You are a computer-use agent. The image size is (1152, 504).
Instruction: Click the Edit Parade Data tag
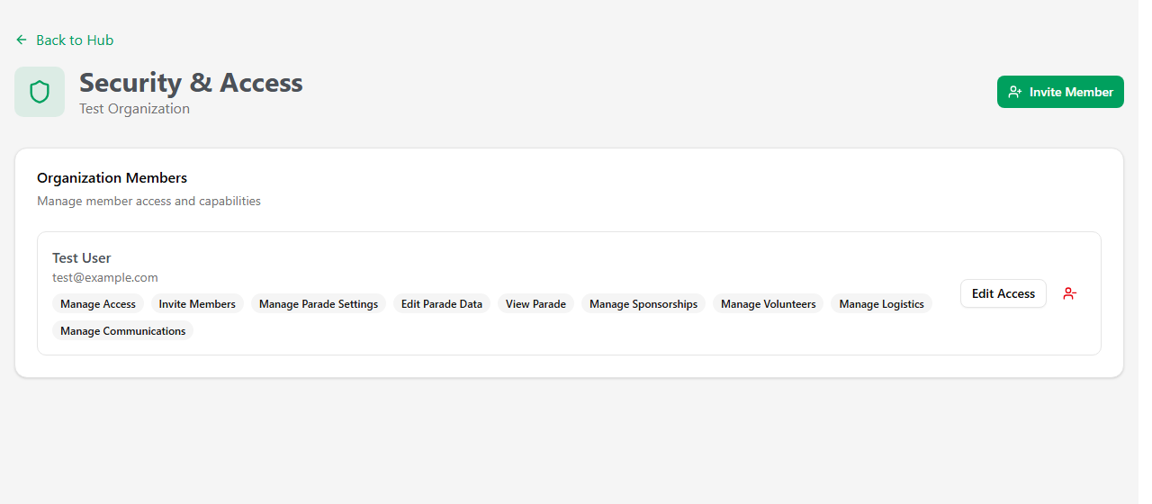(x=442, y=304)
